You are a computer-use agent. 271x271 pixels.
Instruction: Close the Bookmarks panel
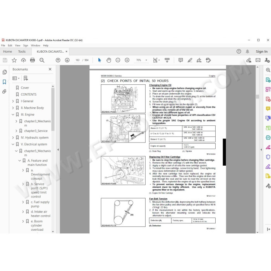coord(50,69)
